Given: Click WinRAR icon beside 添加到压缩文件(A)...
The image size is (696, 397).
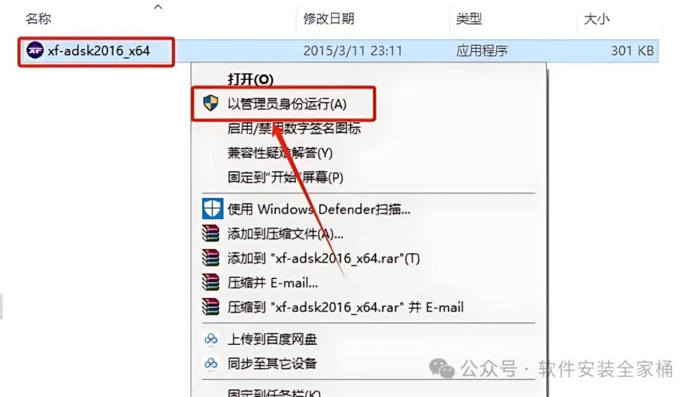Looking at the screenshot, I should click(210, 233).
